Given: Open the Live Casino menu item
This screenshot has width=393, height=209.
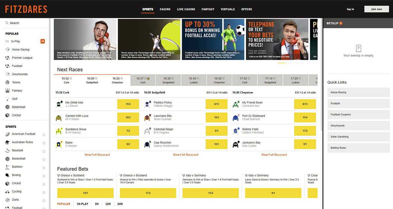Looking at the screenshot, I should pyautogui.click(x=186, y=9).
